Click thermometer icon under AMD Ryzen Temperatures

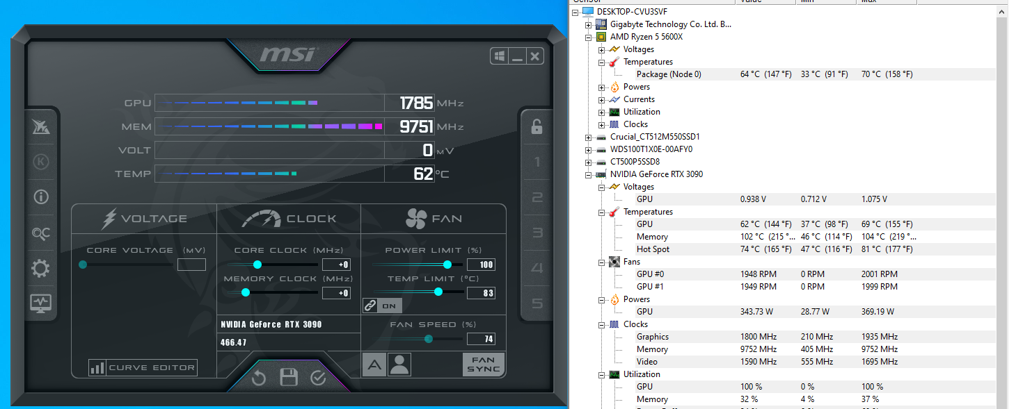[614, 62]
